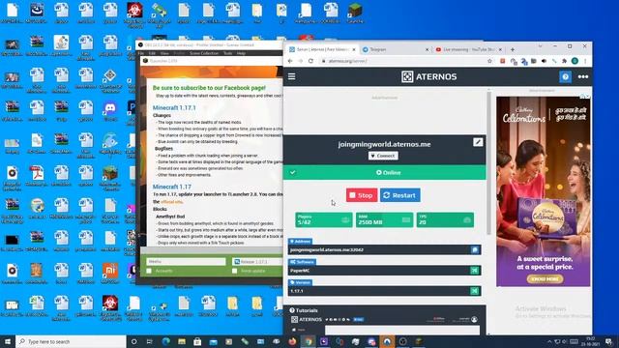The height and width of the screenshot is (348, 619).
Task: Click the Chrome back arrow
Action: (290, 61)
